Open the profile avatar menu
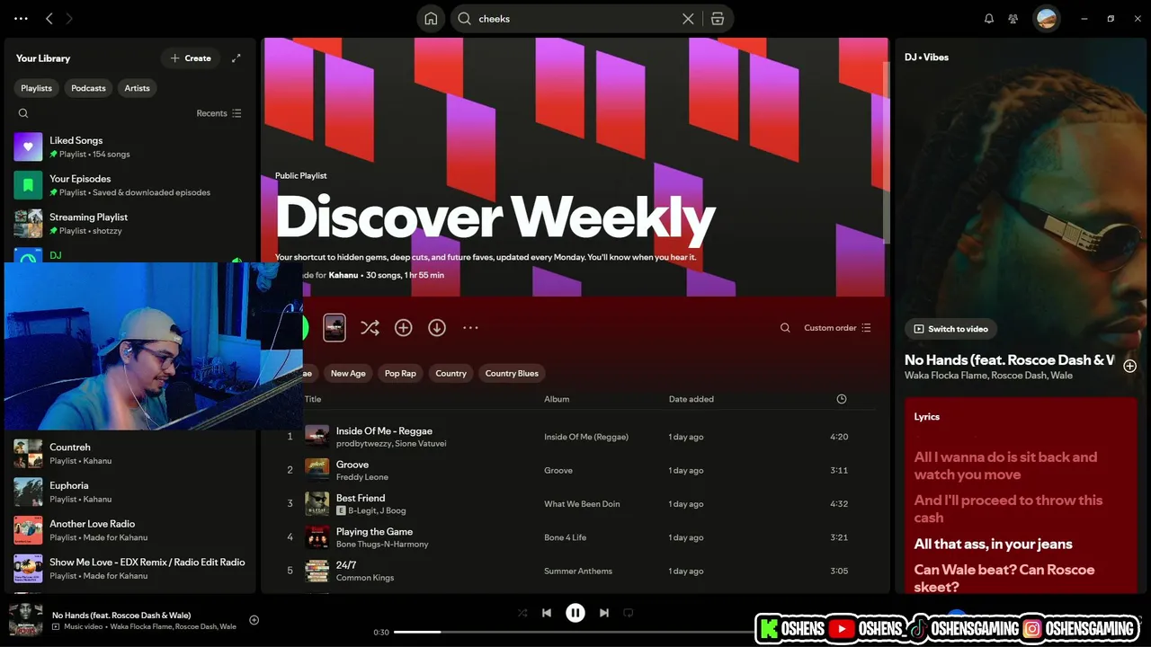Viewport: 1151px width, 647px height. [x=1046, y=18]
